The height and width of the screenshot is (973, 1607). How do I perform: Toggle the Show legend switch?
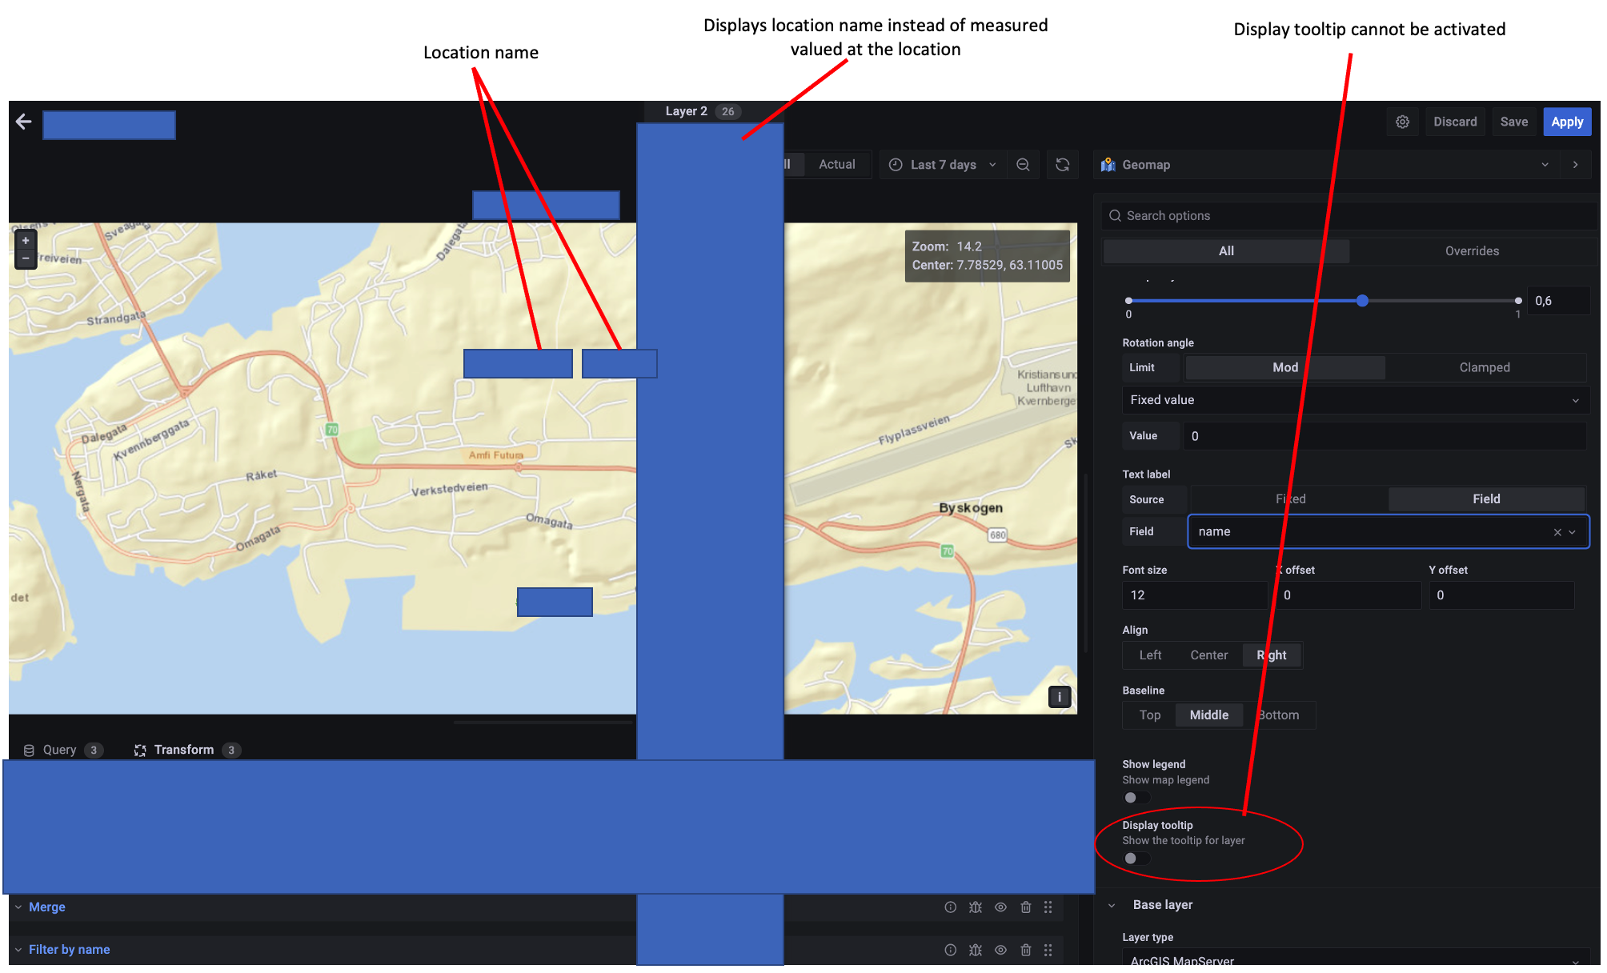click(1136, 798)
